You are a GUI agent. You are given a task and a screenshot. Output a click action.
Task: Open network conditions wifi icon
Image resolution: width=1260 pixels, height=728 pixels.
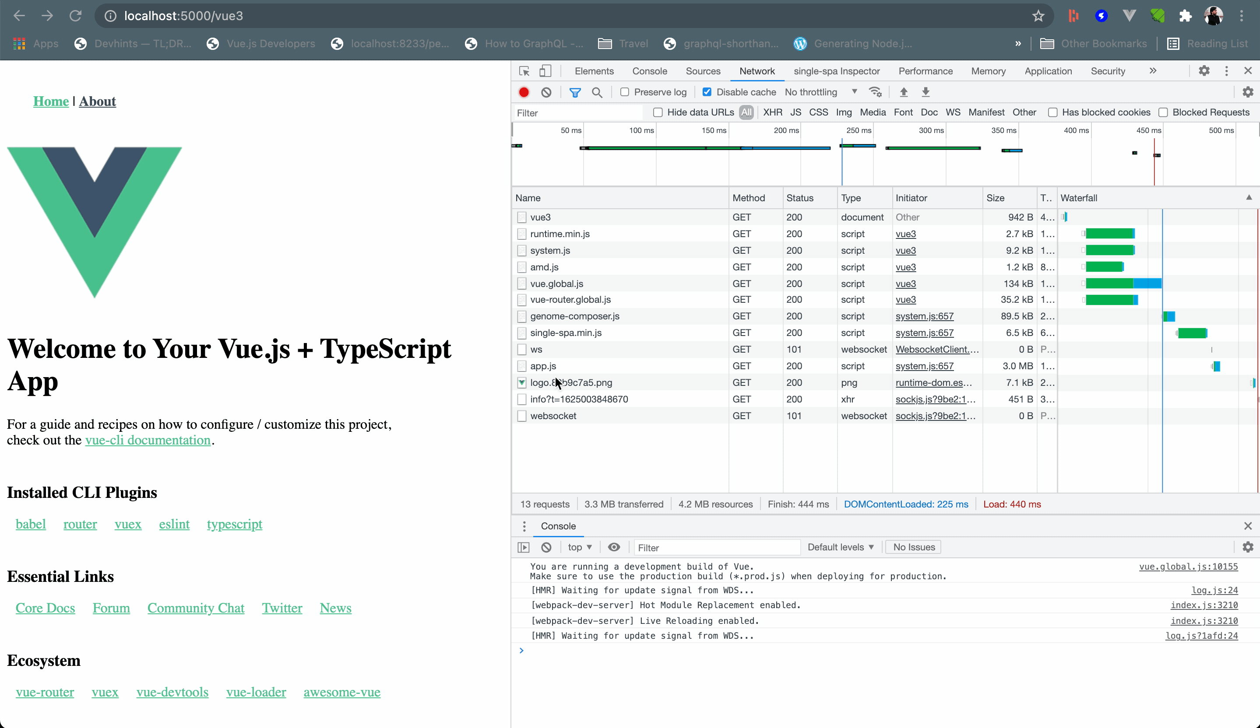coord(875,92)
